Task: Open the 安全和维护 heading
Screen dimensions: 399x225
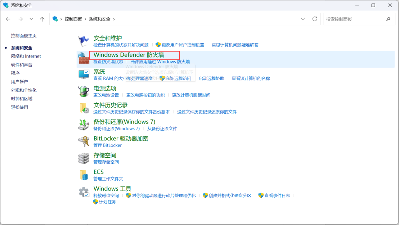Action: 108,38
